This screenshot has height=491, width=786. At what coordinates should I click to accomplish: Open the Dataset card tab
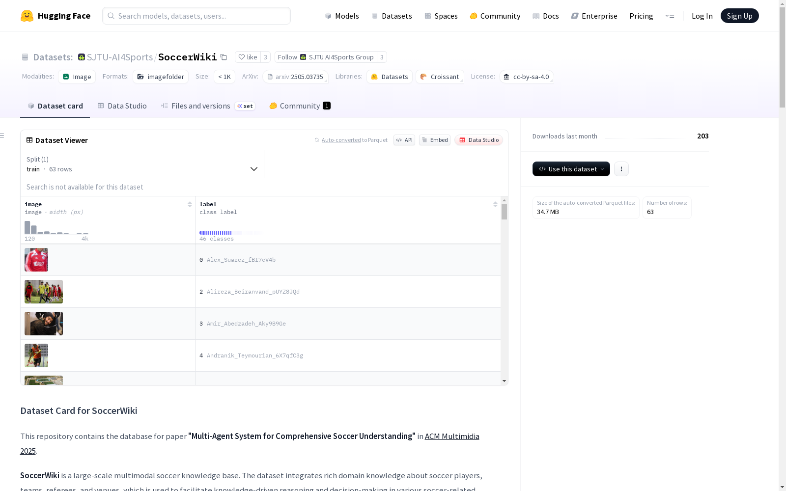[x=55, y=106]
